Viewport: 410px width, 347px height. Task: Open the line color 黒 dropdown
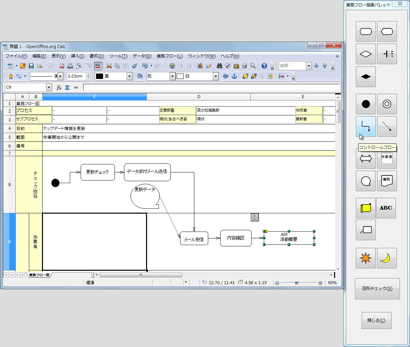click(129, 76)
